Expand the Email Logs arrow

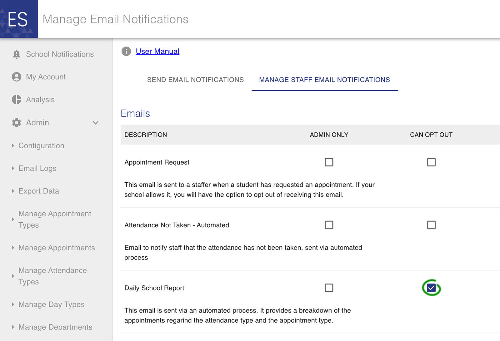[x=13, y=168]
